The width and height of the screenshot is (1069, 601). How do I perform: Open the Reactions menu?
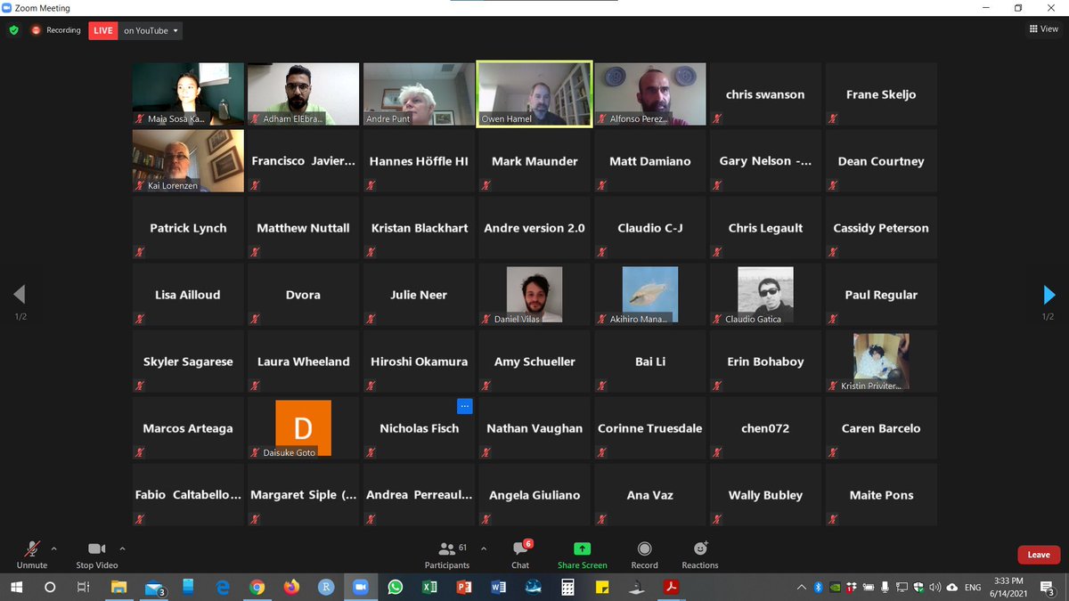click(700, 554)
